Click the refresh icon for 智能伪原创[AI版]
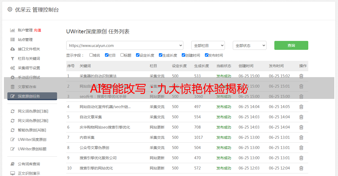 click(x=12, y=130)
